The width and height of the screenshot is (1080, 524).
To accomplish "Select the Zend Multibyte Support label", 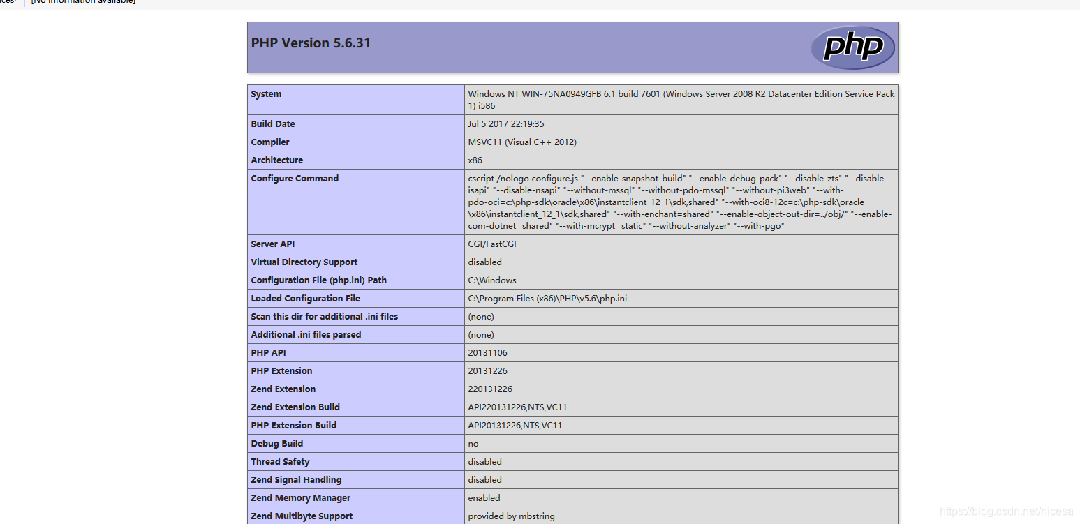I will tap(302, 516).
